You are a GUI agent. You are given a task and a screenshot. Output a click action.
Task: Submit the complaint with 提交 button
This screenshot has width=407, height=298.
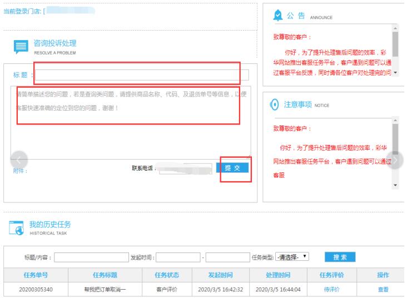232,168
